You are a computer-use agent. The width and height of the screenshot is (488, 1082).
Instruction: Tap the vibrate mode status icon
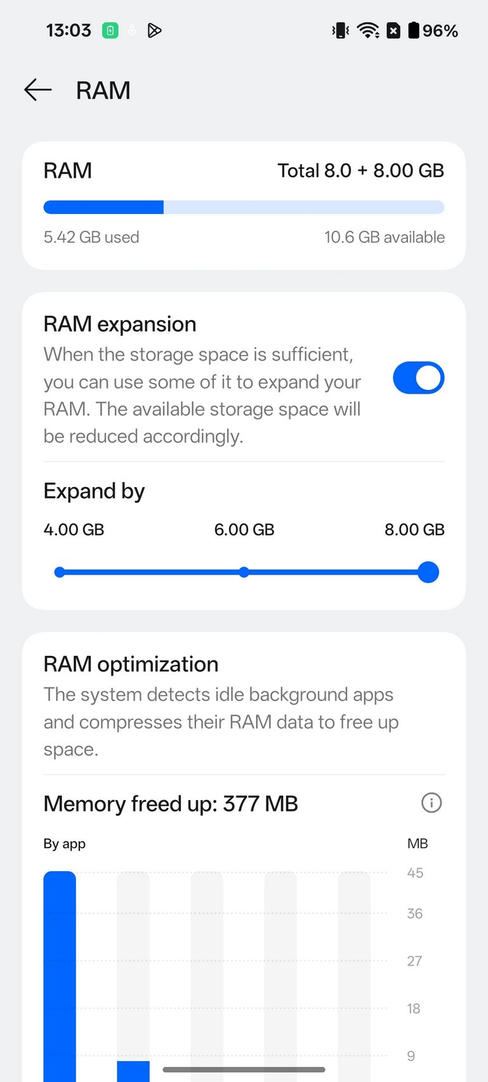pos(340,30)
